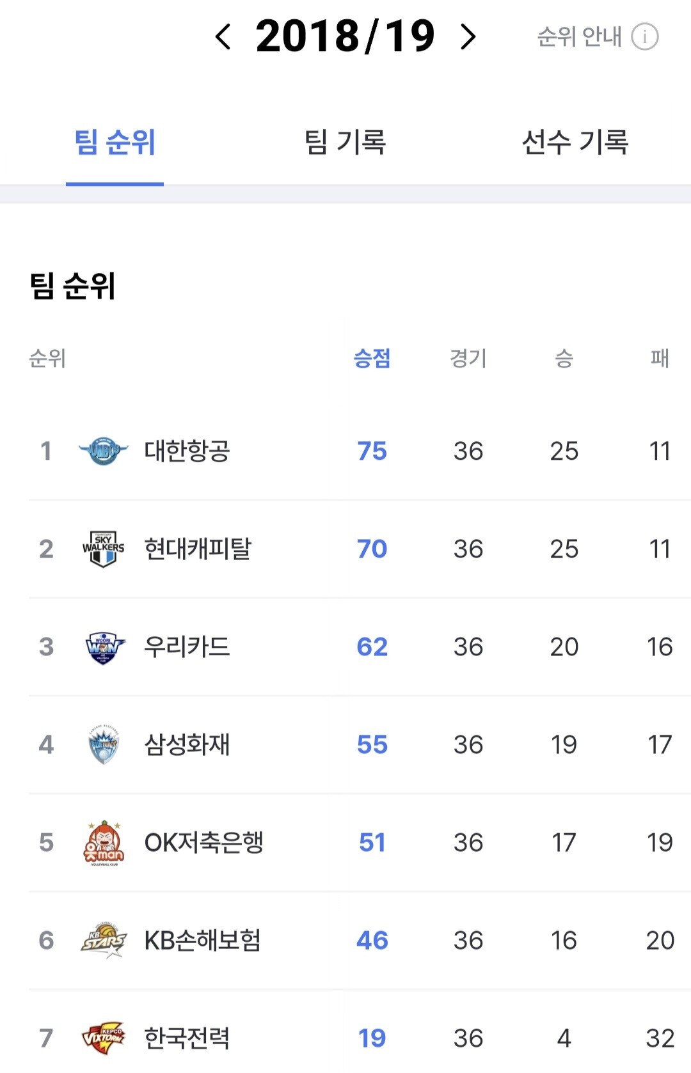The height and width of the screenshot is (1073, 691).
Task: Switch to the 선수 기록 tab
Action: [x=575, y=142]
